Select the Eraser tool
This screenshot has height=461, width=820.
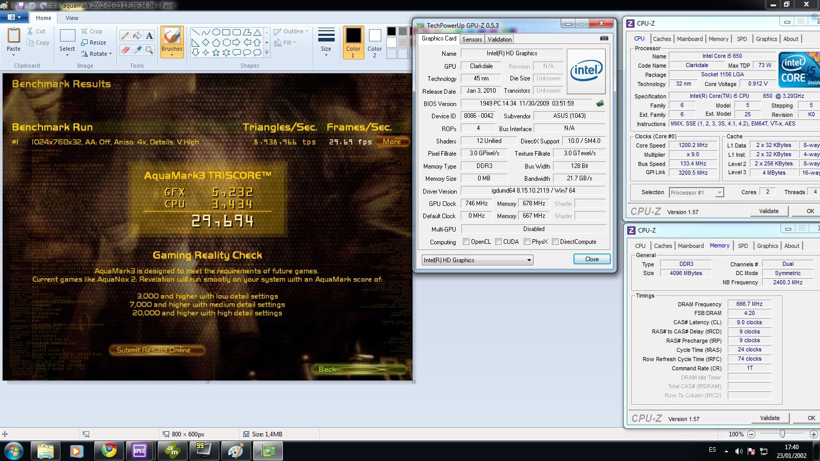(125, 50)
